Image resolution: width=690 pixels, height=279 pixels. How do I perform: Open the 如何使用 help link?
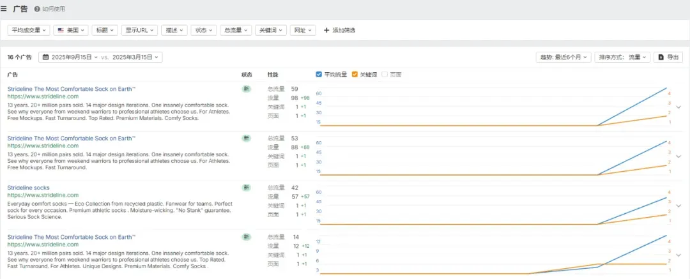[x=50, y=9]
